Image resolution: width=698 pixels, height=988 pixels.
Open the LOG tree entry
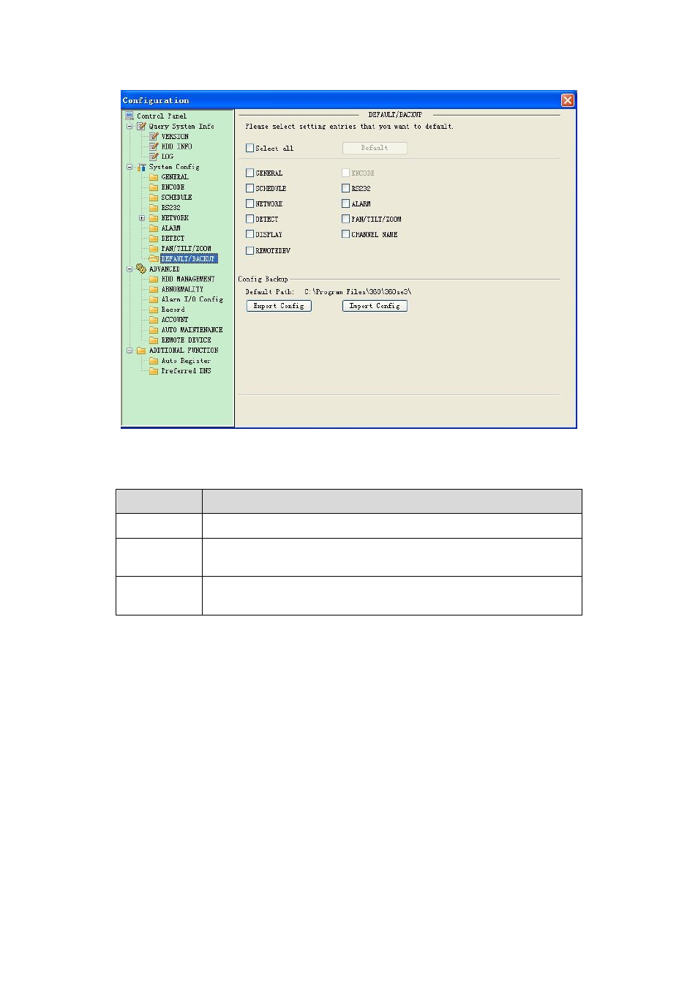coord(168,157)
